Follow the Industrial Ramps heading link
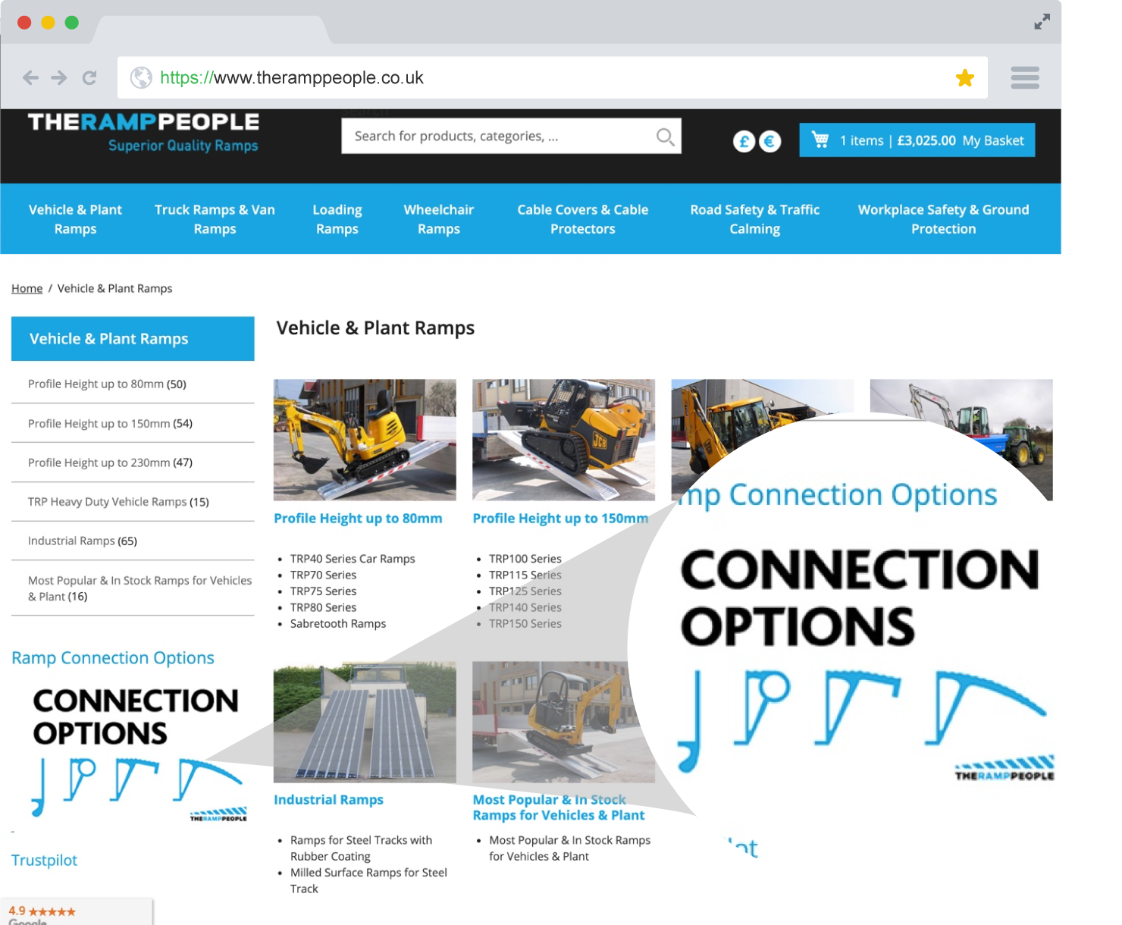The width and height of the screenshot is (1122, 925). [328, 800]
